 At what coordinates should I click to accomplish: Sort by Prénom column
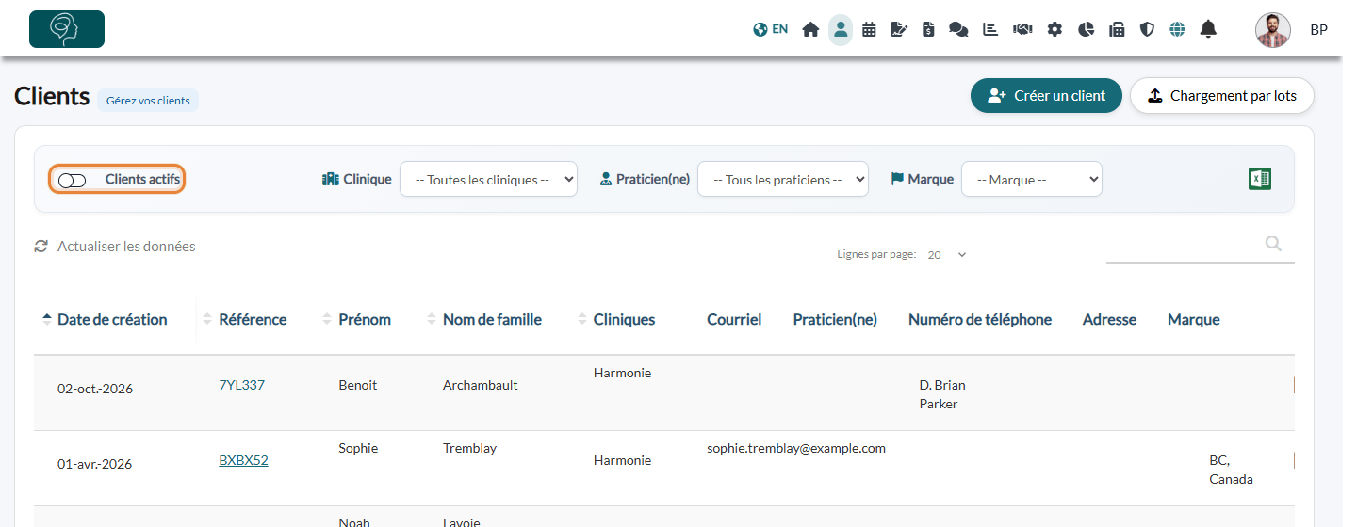[365, 320]
